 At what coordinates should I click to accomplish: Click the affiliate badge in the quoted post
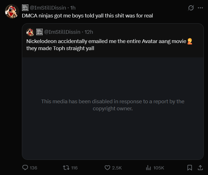(x=39, y=32)
